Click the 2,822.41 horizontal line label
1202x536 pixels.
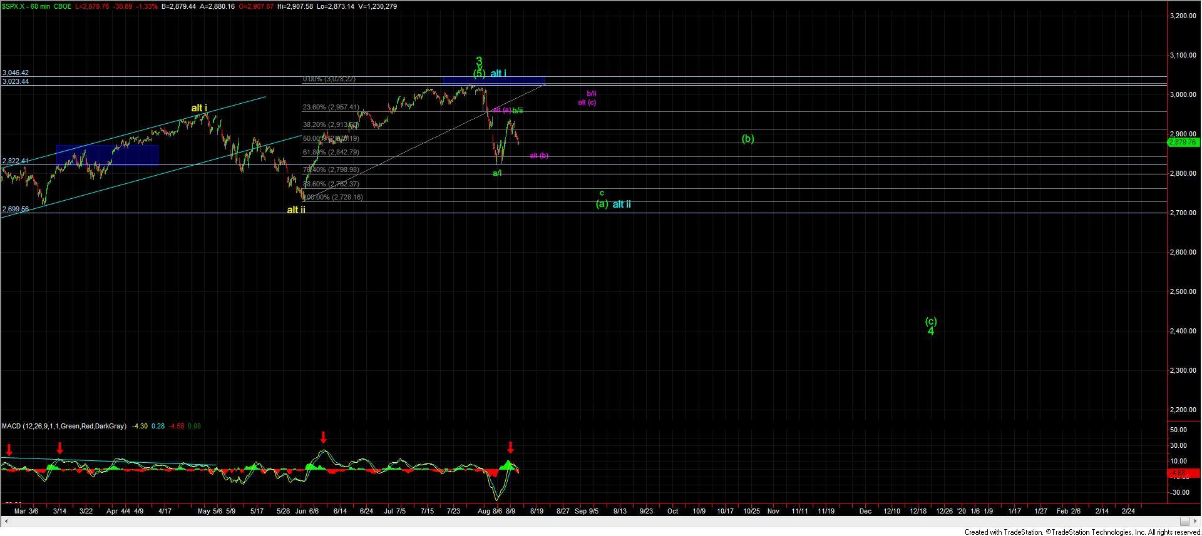click(x=15, y=161)
